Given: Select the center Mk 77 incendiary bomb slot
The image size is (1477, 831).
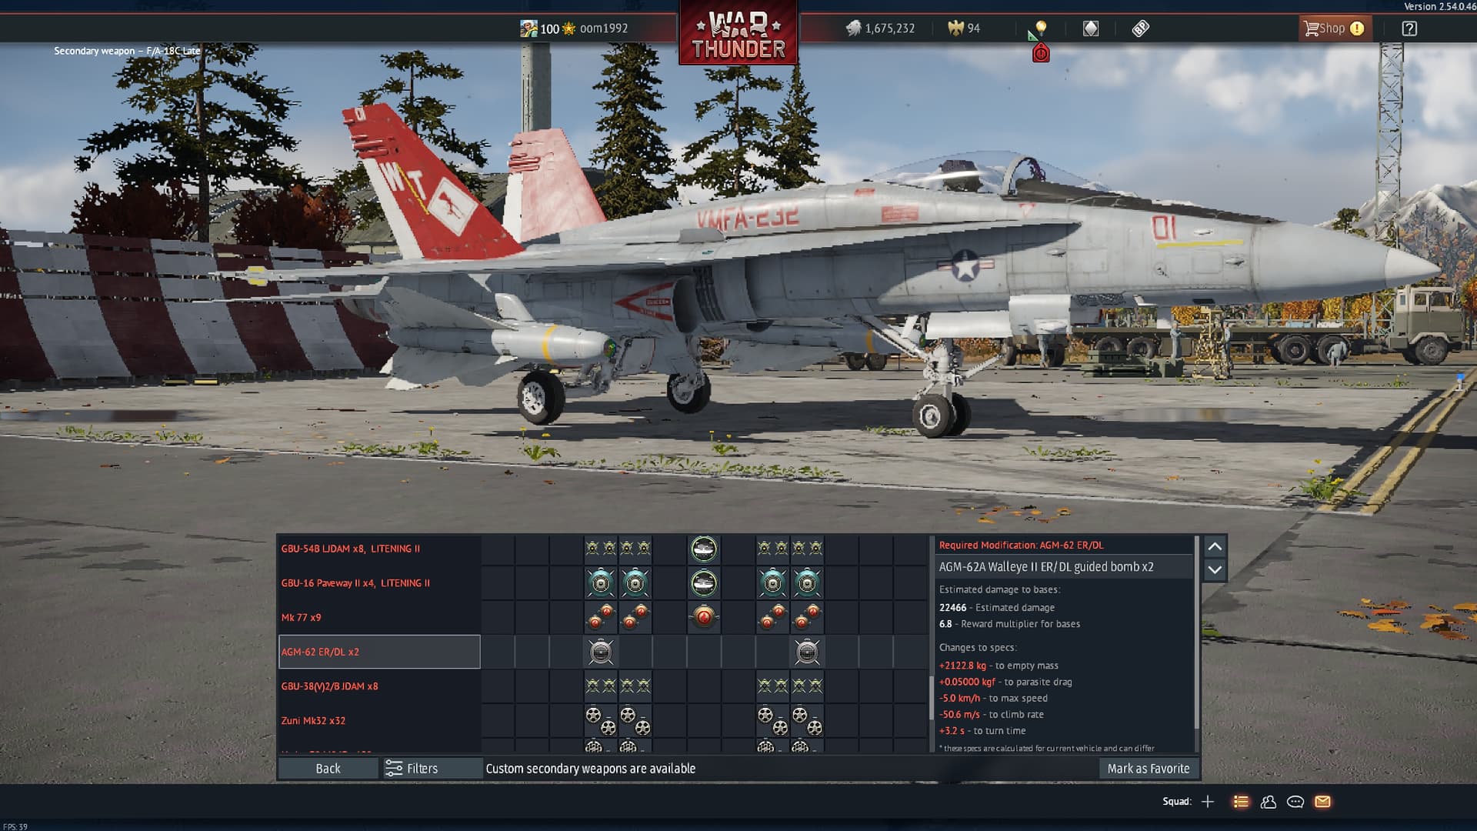Looking at the screenshot, I should pos(703,617).
